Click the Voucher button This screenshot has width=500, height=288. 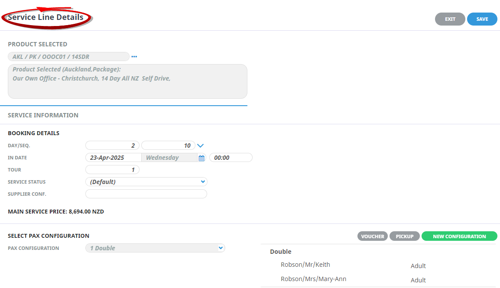[372, 236]
